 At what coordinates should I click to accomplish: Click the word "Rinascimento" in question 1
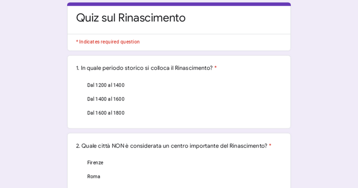click(x=193, y=68)
